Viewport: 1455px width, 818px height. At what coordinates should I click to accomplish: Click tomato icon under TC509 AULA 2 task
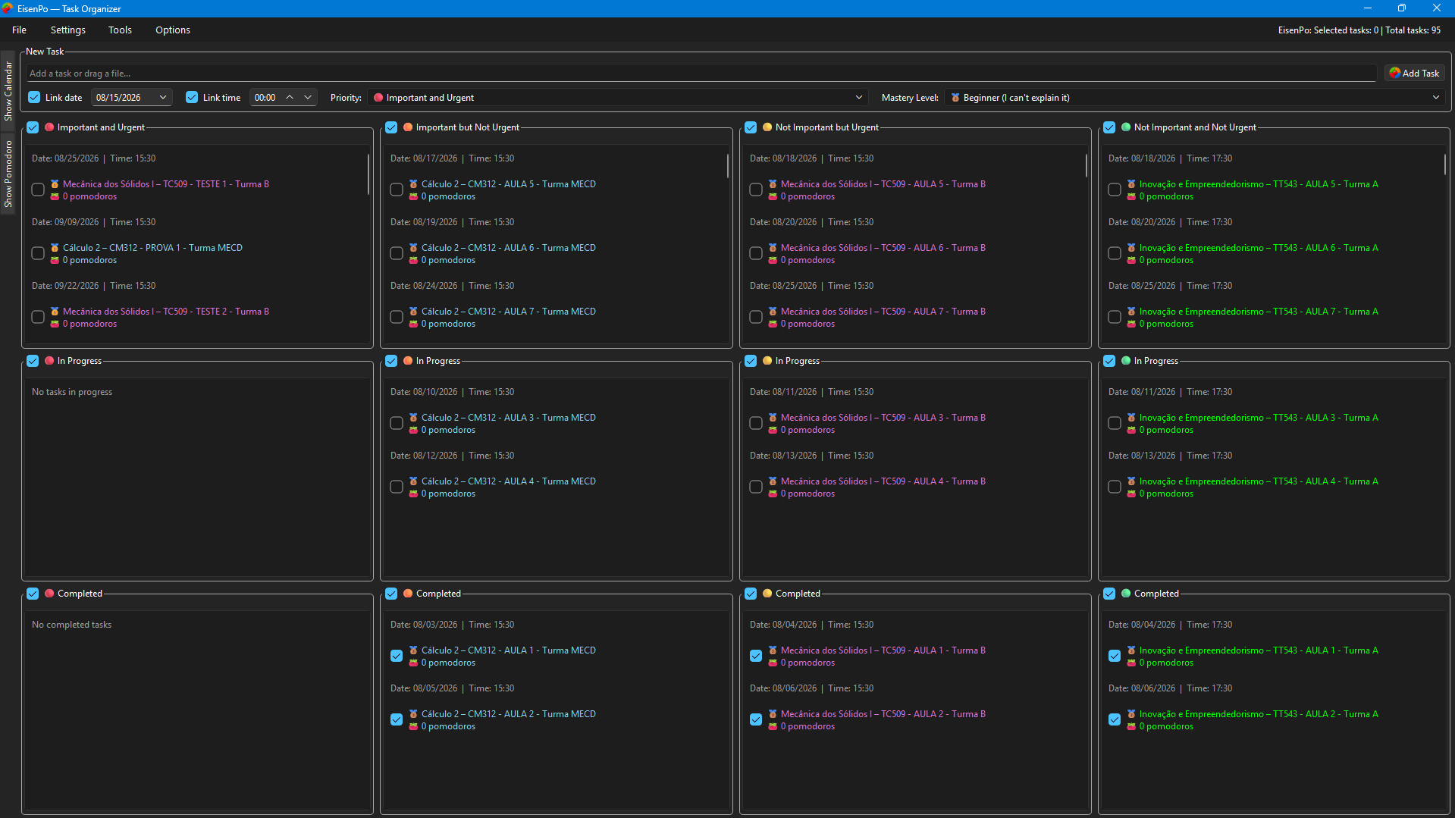pos(773,726)
